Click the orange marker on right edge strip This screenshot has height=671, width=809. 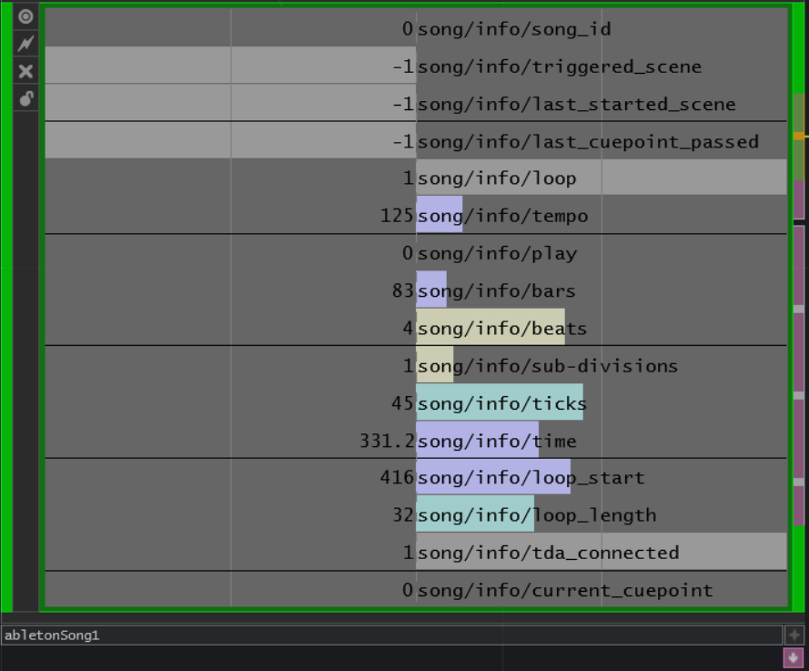pos(799,136)
